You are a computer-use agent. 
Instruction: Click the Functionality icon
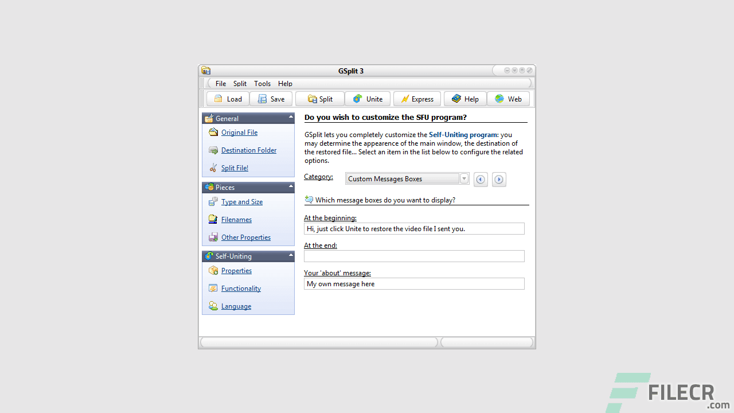tap(213, 289)
